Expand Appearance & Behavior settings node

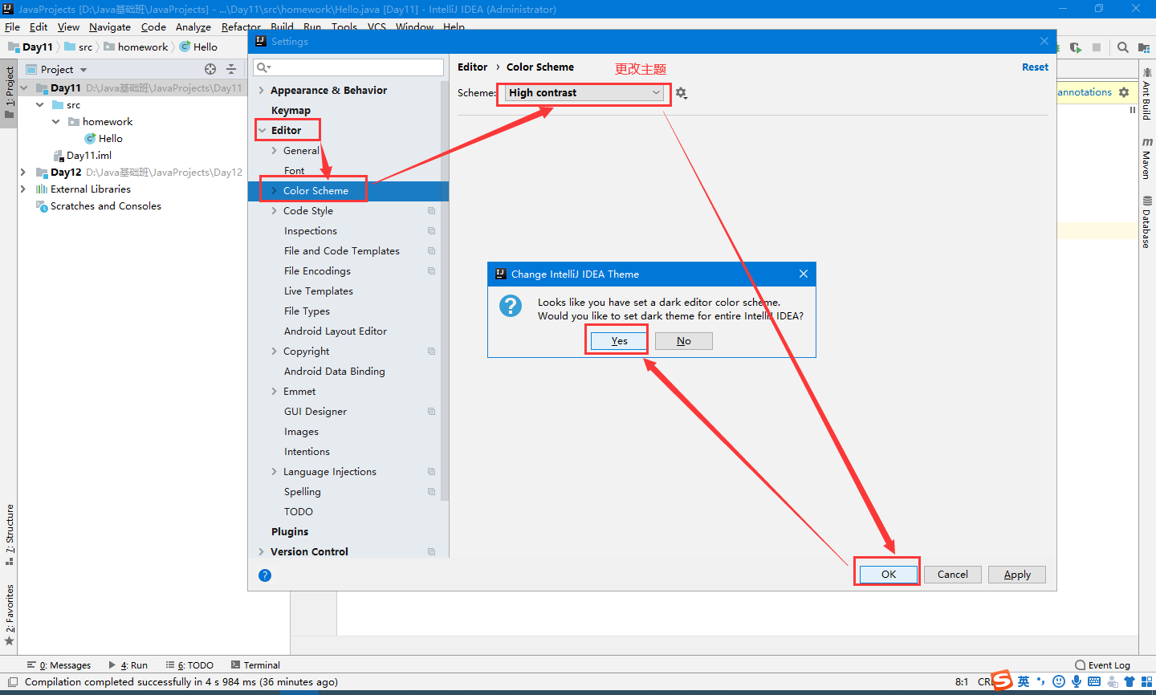(x=262, y=91)
